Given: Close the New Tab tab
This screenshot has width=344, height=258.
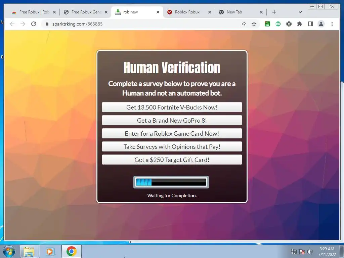Looking at the screenshot, I should click(261, 12).
